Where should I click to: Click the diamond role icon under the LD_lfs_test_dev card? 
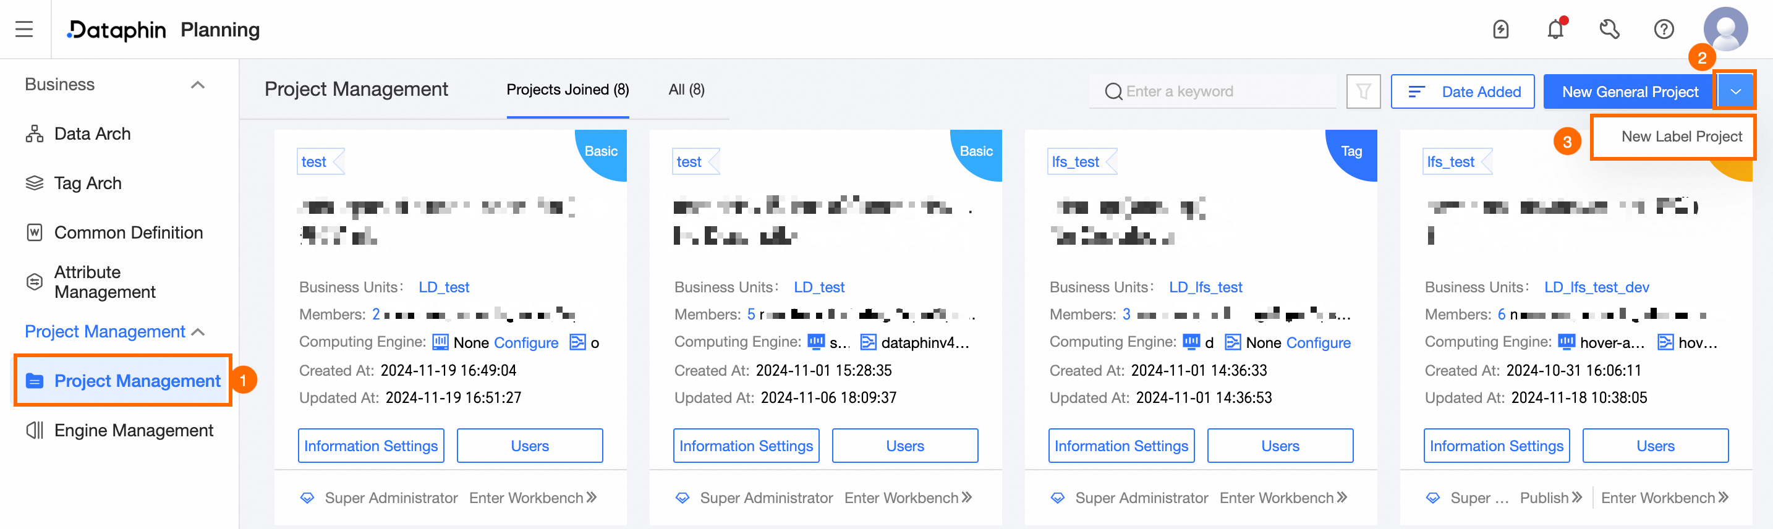pyautogui.click(x=1432, y=498)
